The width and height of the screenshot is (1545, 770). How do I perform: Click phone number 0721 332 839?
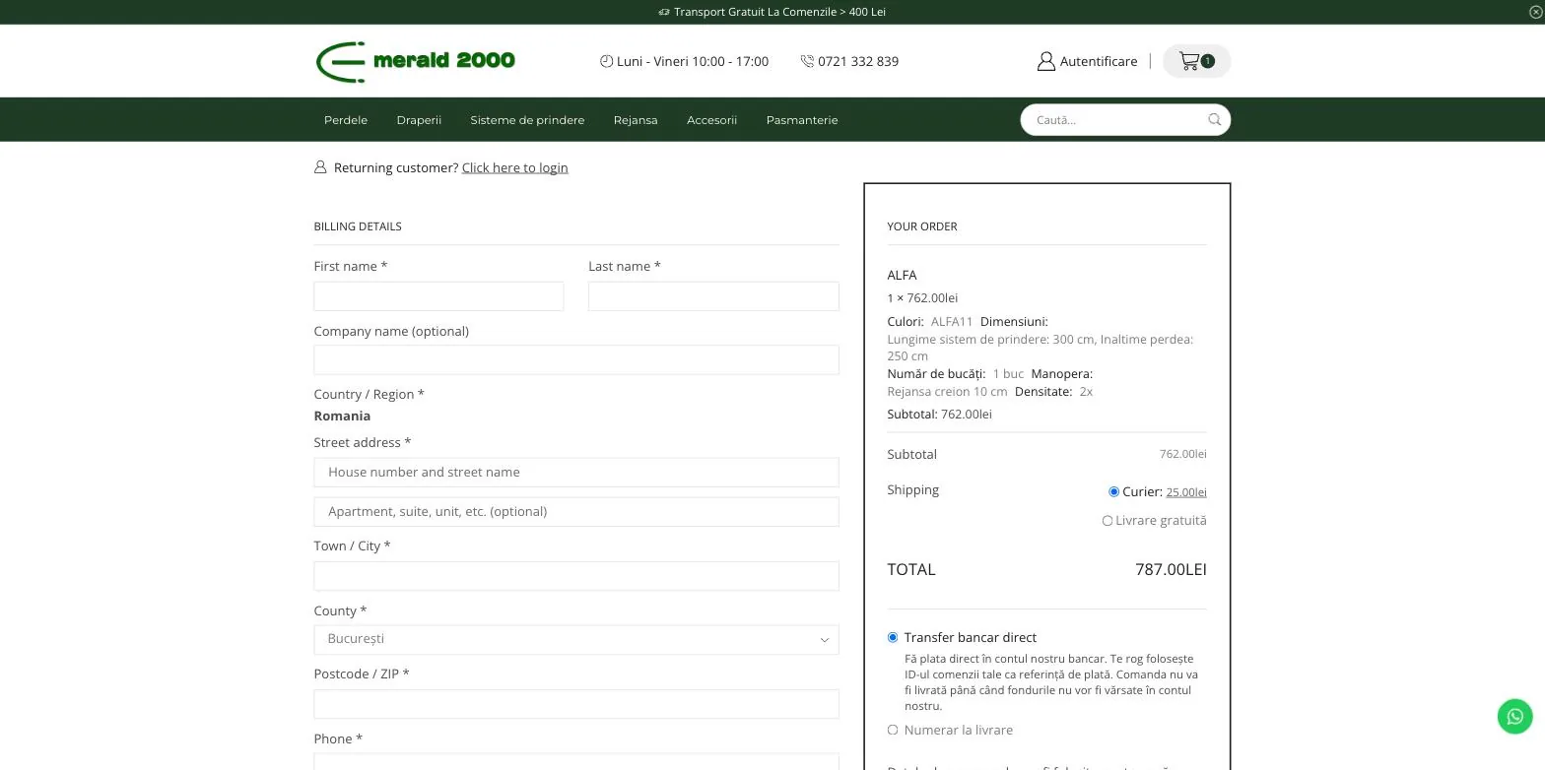point(858,61)
